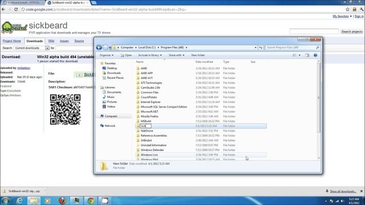365x205 pixels.
Task: Open Windows Media Player from taskbar
Action: click(48, 200)
